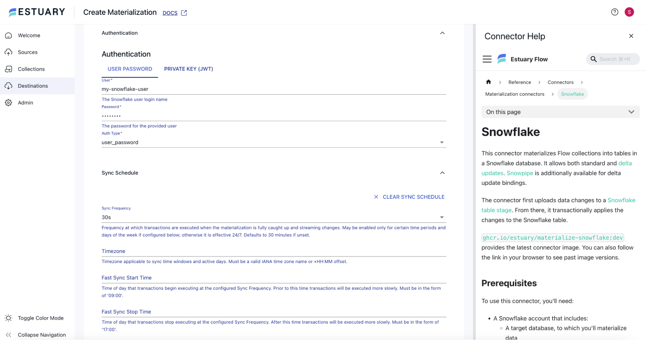
Task: Switch to the PRIVATE KEY (JWT) tab
Action: click(x=188, y=69)
